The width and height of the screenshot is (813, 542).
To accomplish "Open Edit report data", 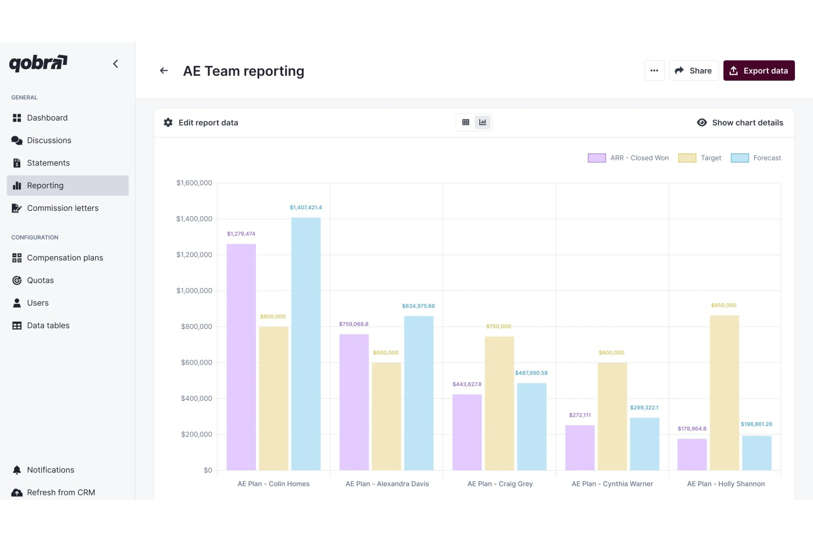I will click(x=201, y=123).
